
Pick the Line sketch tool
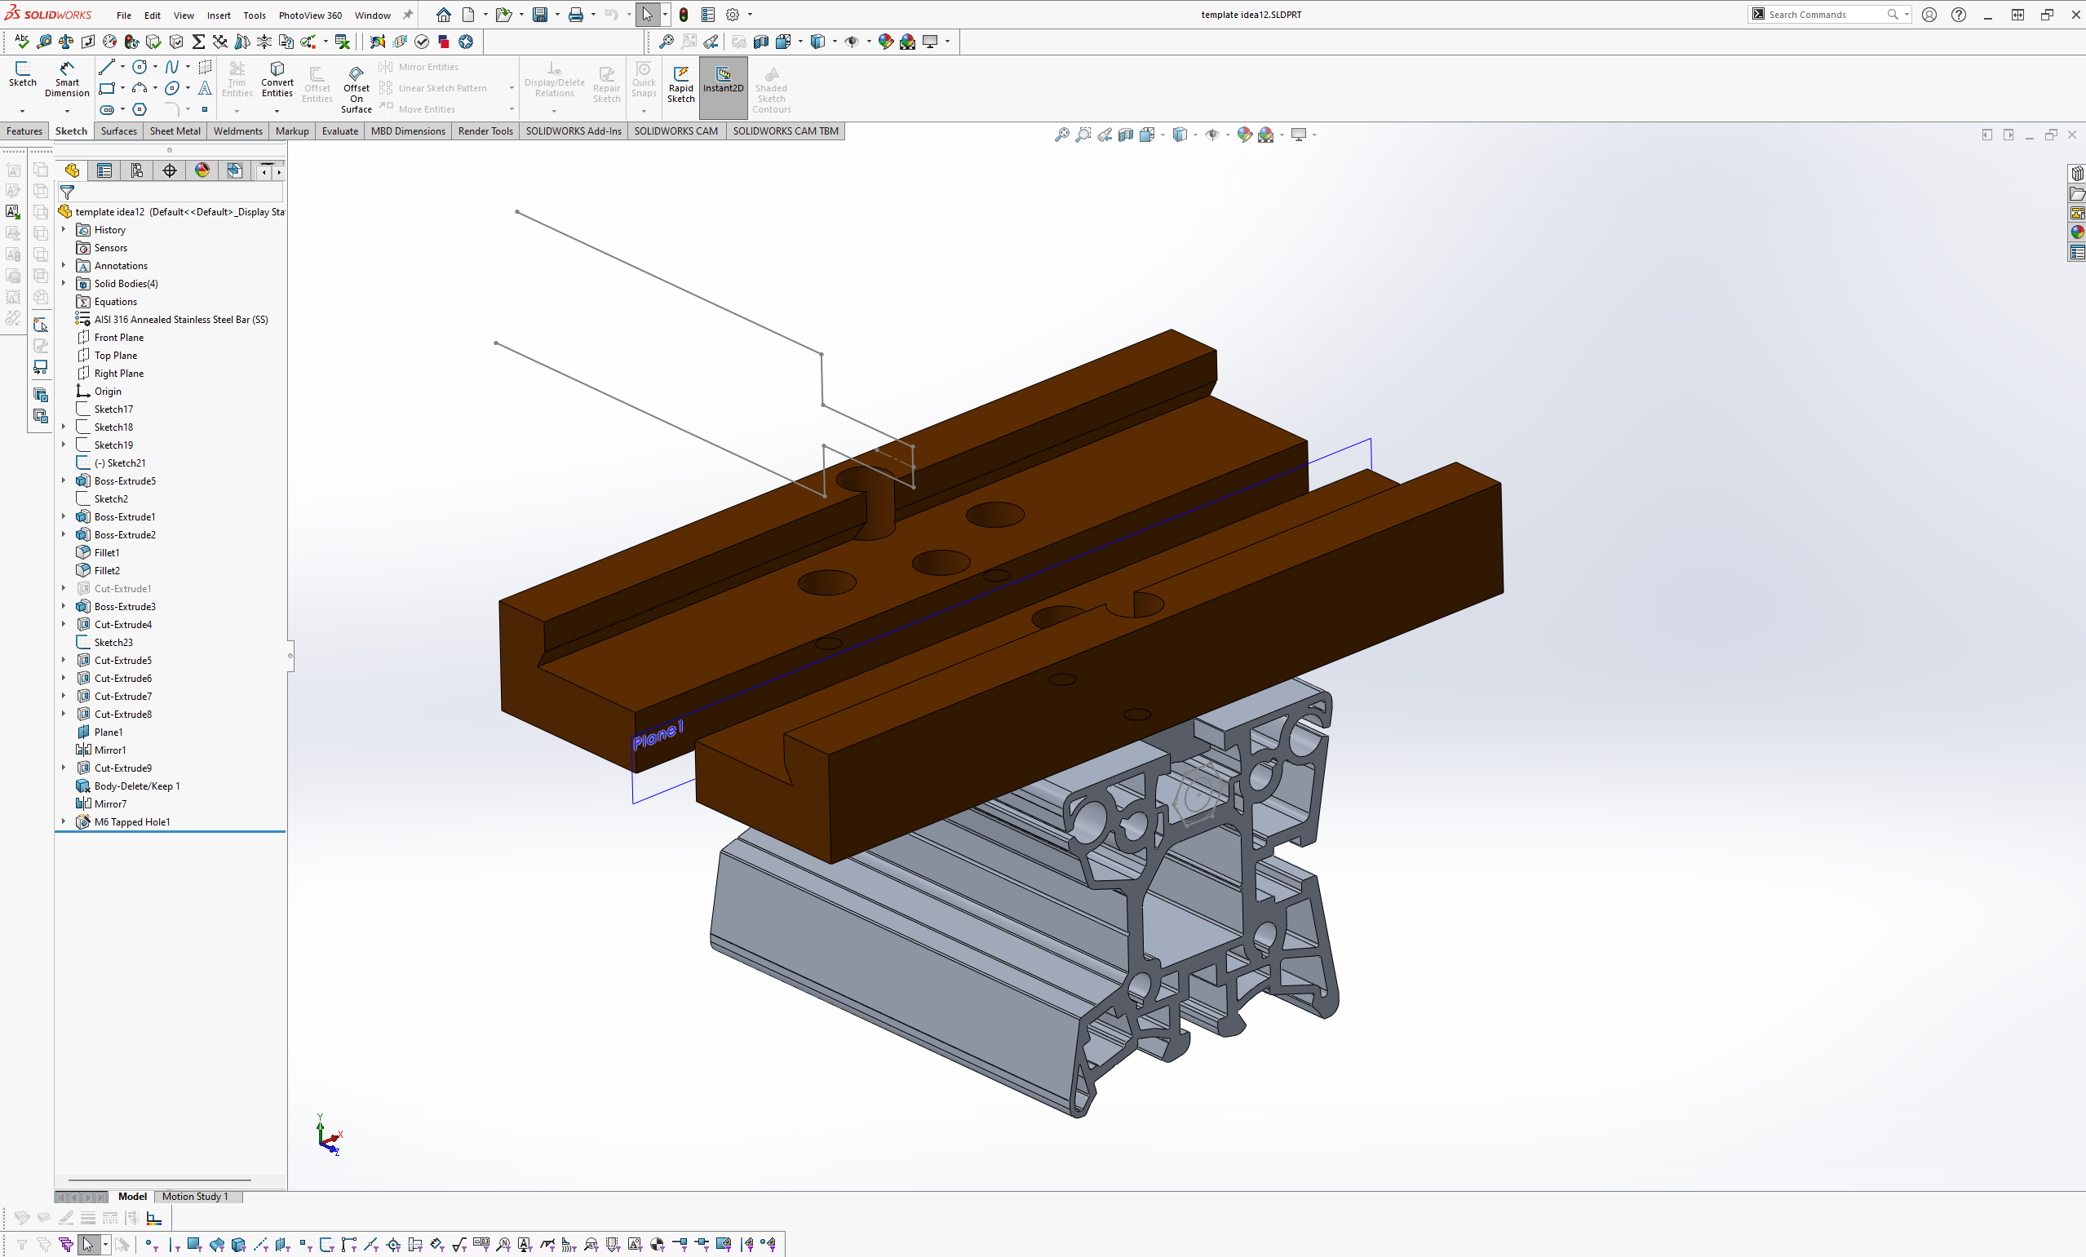click(106, 67)
